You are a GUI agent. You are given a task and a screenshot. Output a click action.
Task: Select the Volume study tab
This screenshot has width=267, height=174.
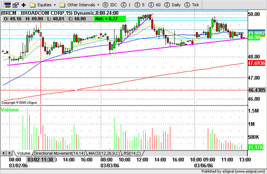pos(23,153)
